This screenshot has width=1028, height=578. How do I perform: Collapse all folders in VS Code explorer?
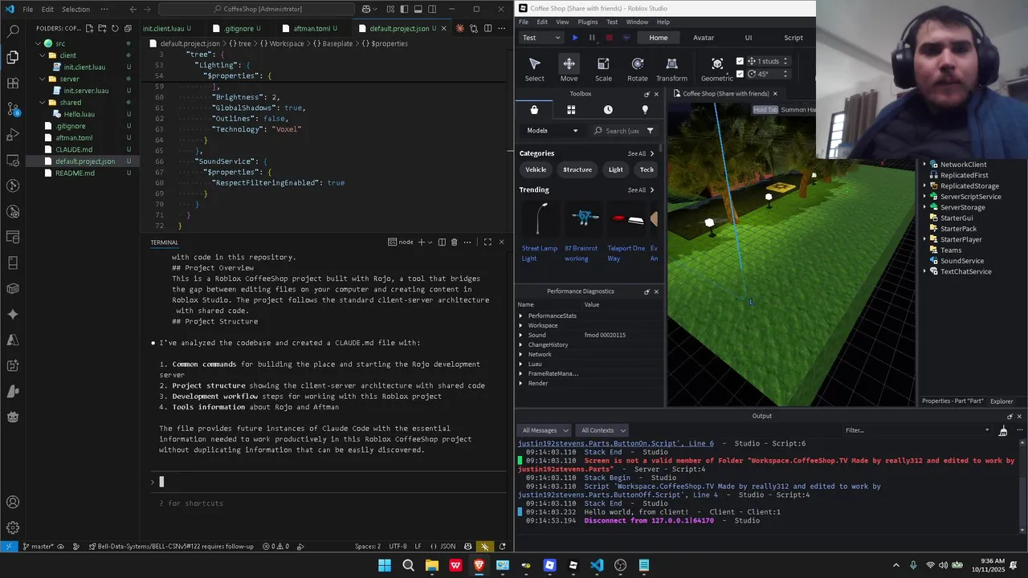[x=128, y=28]
